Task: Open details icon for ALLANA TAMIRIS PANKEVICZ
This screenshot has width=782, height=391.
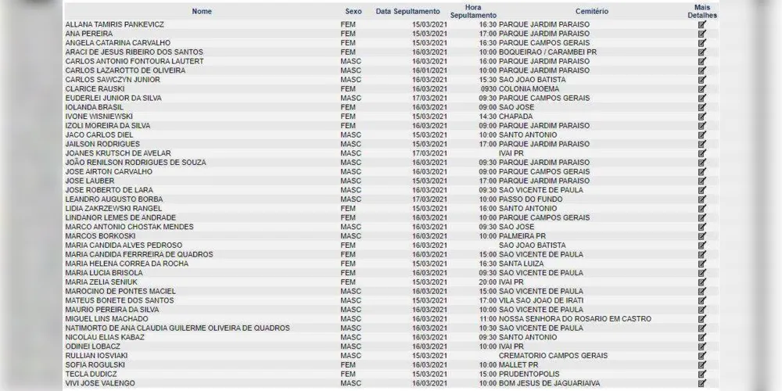Action: [x=702, y=24]
